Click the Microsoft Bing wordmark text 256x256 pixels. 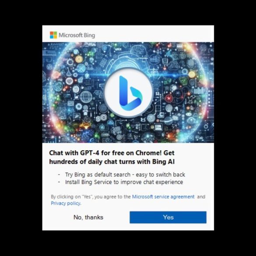[x=77, y=35]
